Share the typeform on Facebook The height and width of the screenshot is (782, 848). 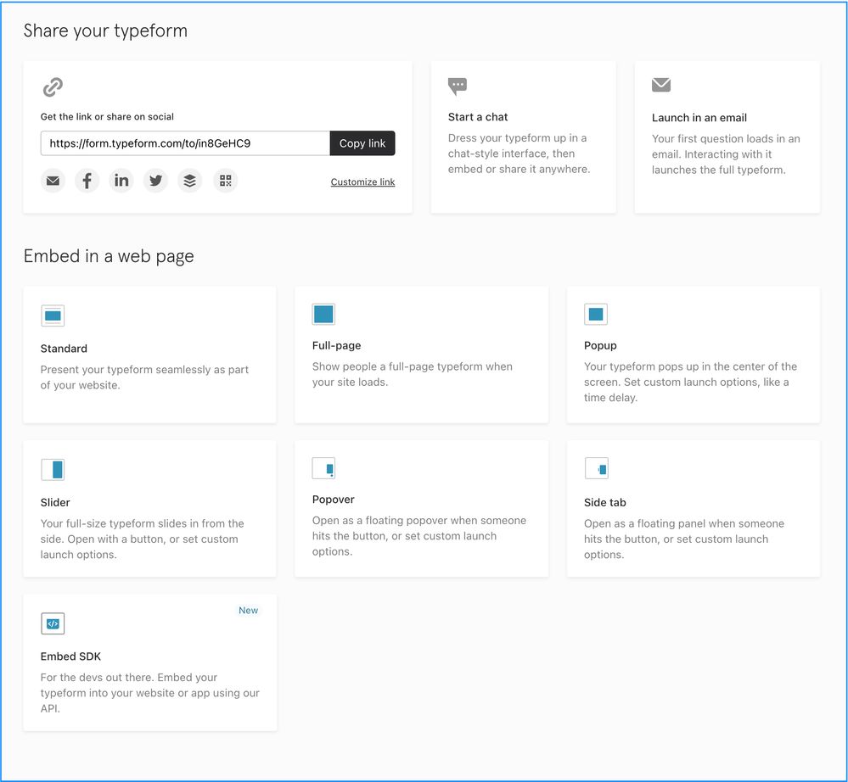pos(87,181)
